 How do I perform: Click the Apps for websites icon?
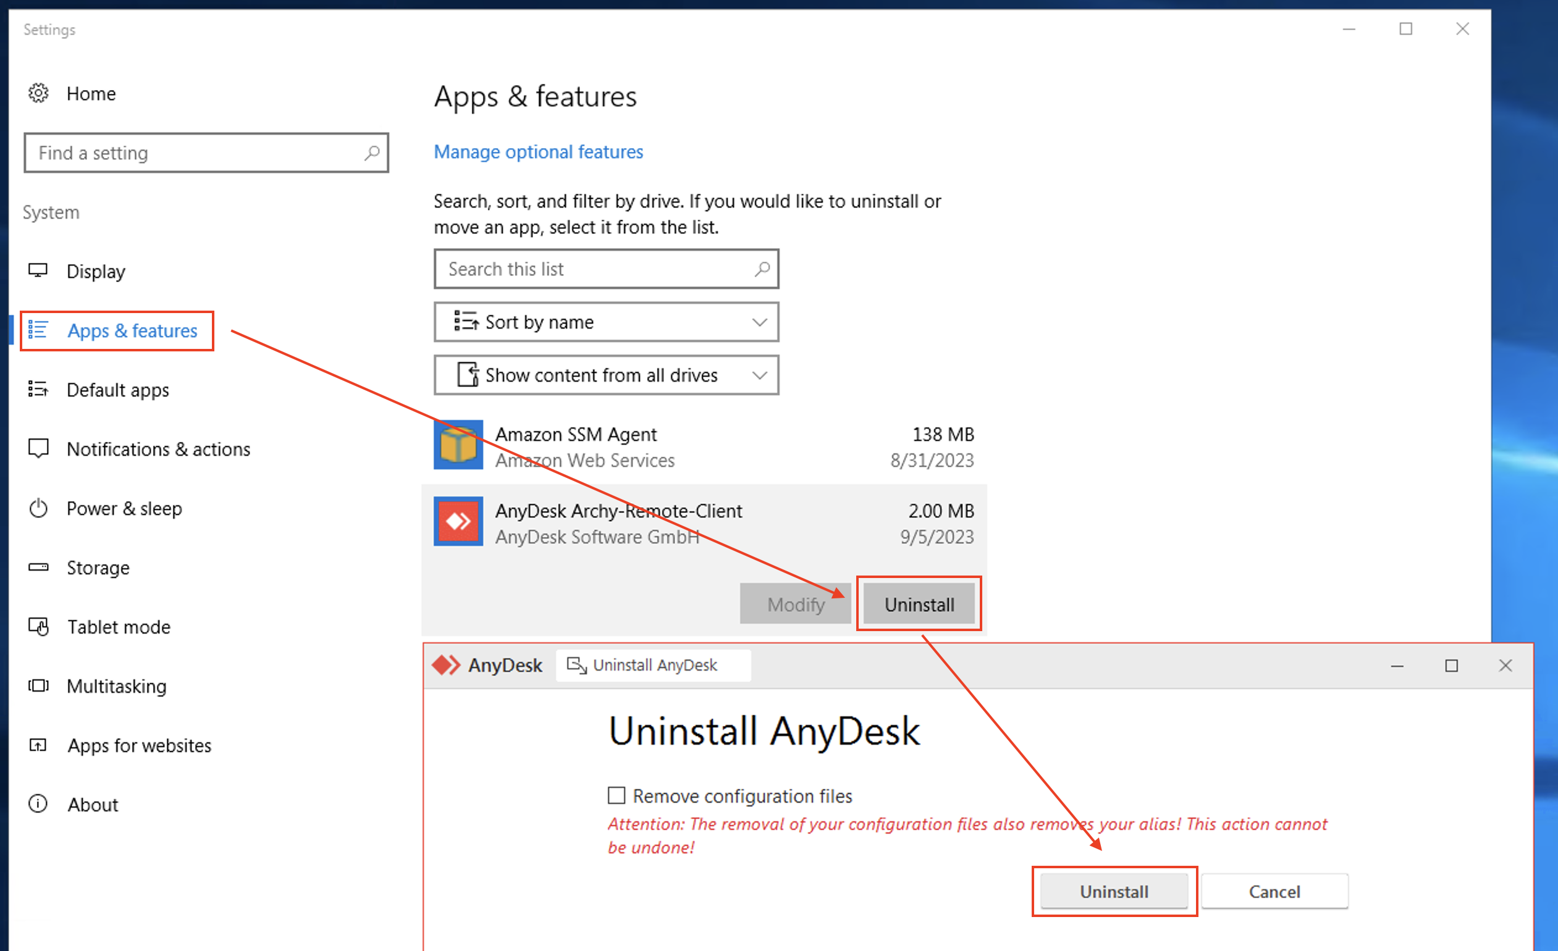point(38,745)
